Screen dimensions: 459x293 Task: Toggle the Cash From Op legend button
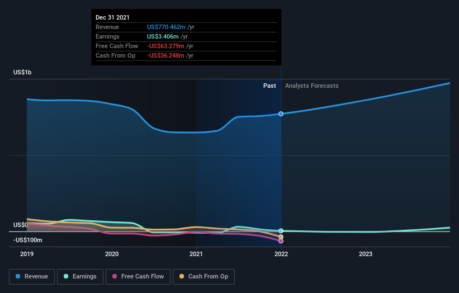click(204, 277)
